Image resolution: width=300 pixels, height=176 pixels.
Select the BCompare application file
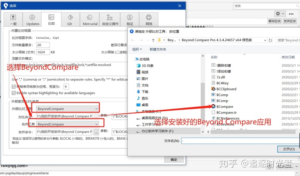pos(222,106)
